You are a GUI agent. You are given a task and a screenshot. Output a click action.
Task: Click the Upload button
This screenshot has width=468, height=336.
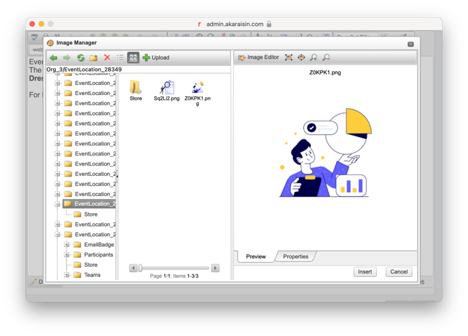click(x=156, y=58)
